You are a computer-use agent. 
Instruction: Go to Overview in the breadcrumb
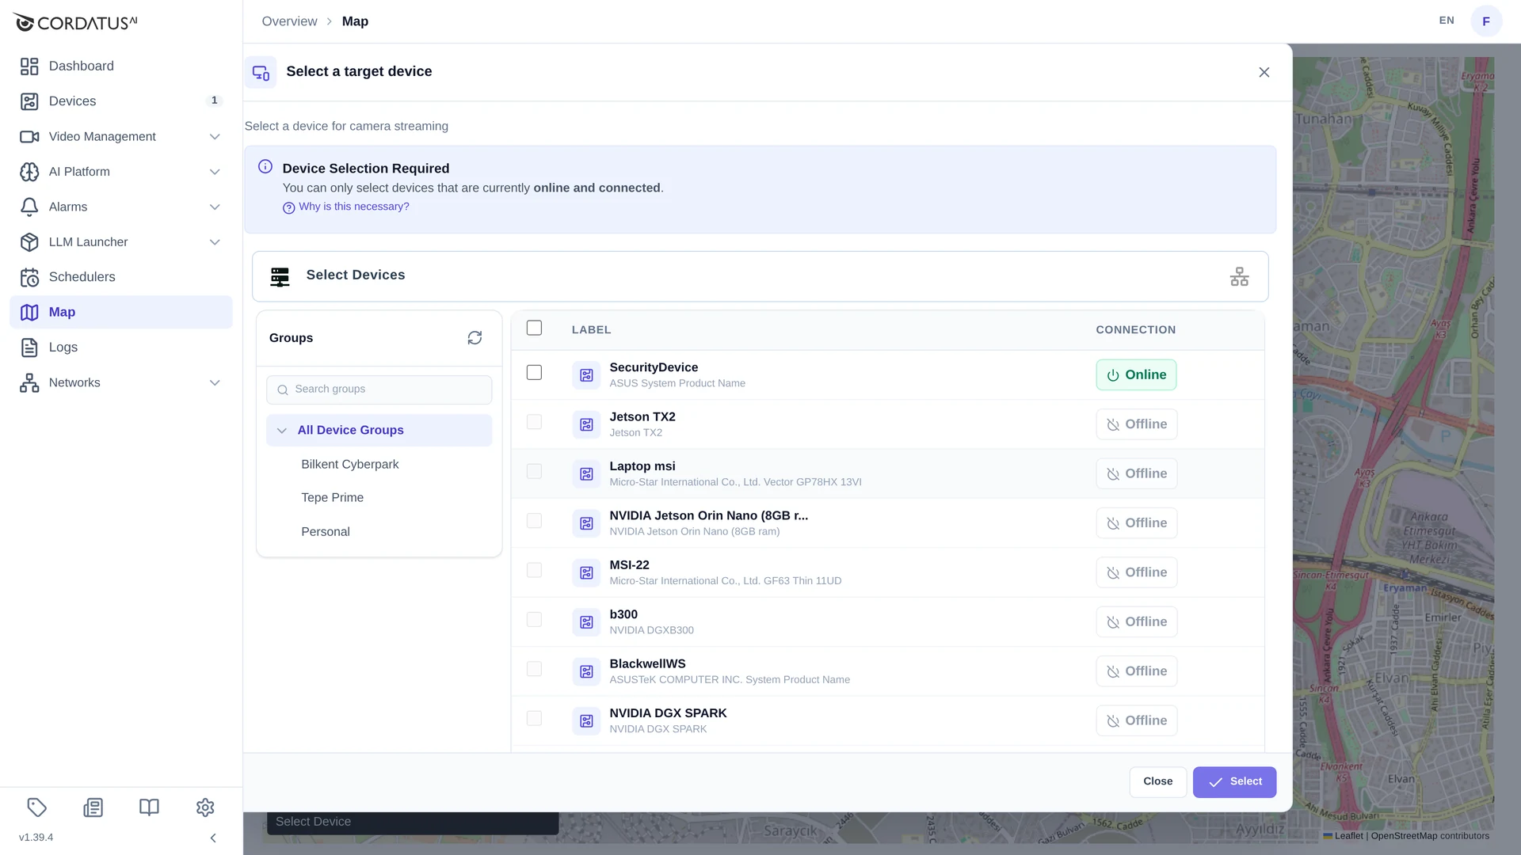[289, 21]
